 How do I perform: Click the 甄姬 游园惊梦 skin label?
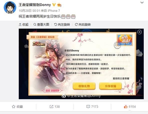pos(53,91)
